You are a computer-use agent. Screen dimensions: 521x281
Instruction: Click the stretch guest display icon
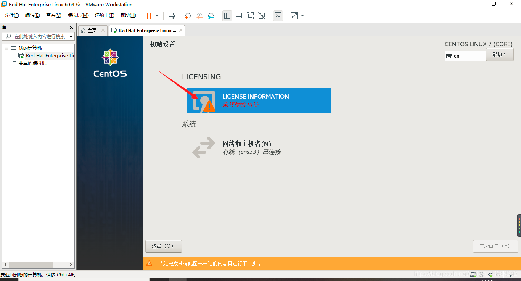point(294,16)
